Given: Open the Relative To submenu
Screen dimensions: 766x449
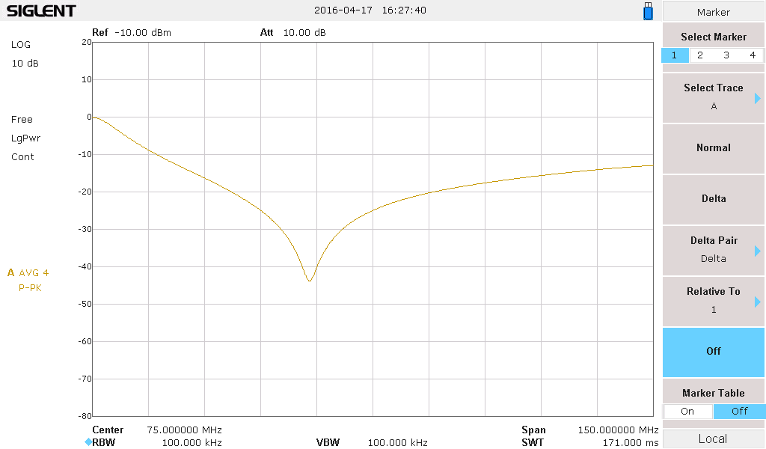Looking at the screenshot, I should (x=713, y=301).
